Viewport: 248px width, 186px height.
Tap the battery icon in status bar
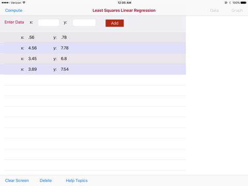click(243, 3)
